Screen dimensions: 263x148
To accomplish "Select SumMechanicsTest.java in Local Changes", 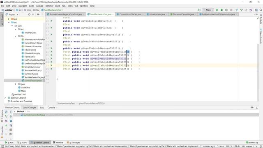I will pyautogui.click(x=34, y=115).
